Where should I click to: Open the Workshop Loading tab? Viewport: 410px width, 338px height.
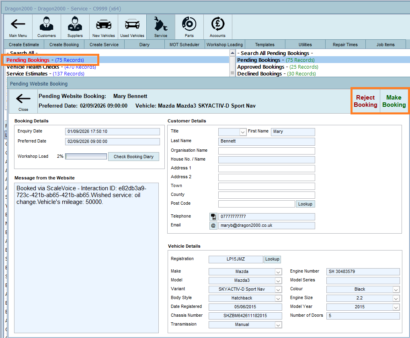tap(225, 45)
